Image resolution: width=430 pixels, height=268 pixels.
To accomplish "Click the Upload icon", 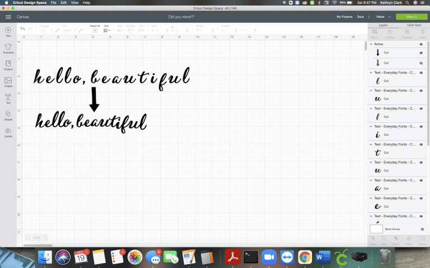I will (x=8, y=132).
